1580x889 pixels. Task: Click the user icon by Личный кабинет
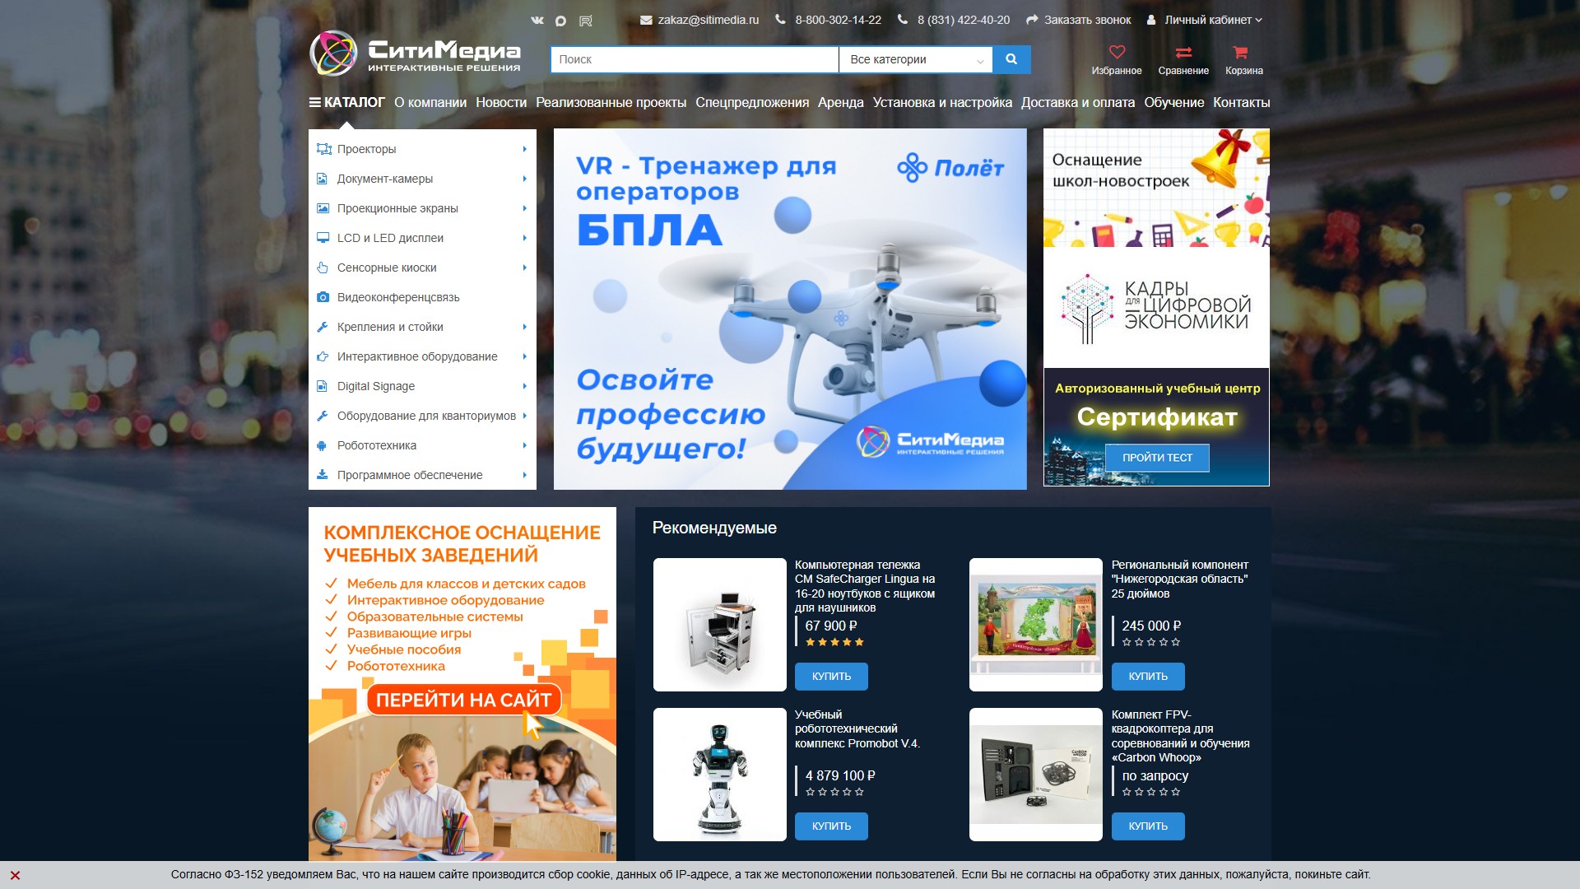[x=1151, y=20]
